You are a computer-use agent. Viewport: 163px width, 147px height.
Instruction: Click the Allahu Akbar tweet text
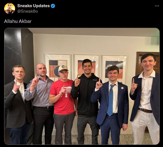(18, 21)
